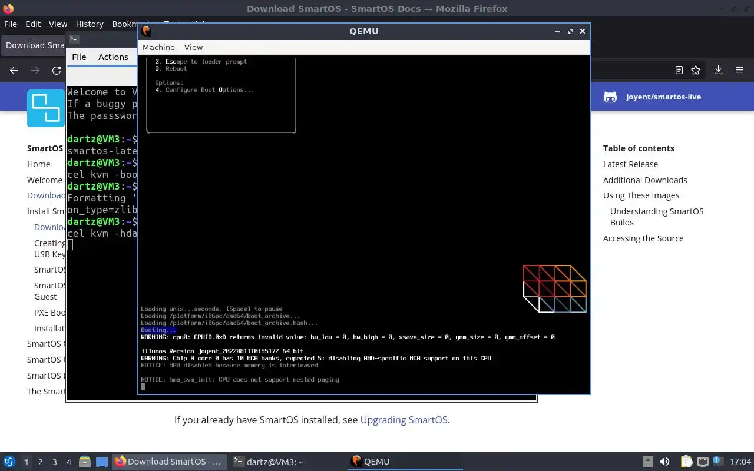Open the file manager taskbar icon
The height and width of the screenshot is (471, 754).
coord(84,462)
